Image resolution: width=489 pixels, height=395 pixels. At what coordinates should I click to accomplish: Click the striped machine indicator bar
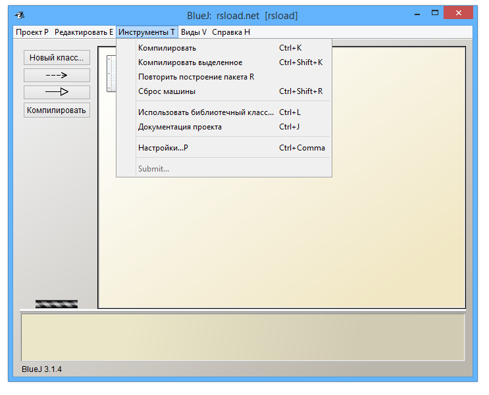coord(57,304)
